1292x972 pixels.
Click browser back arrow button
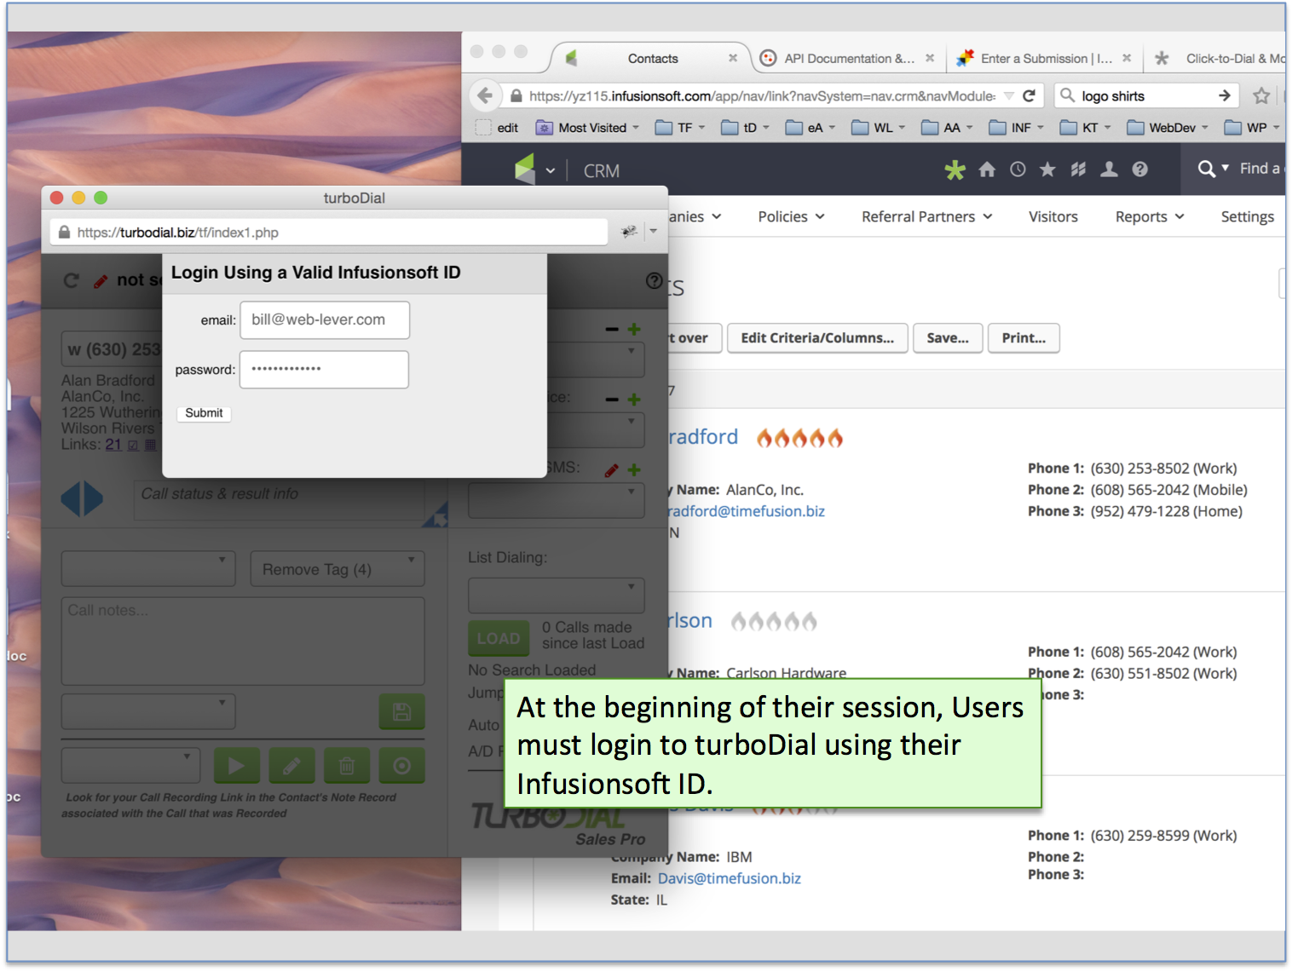coord(485,95)
